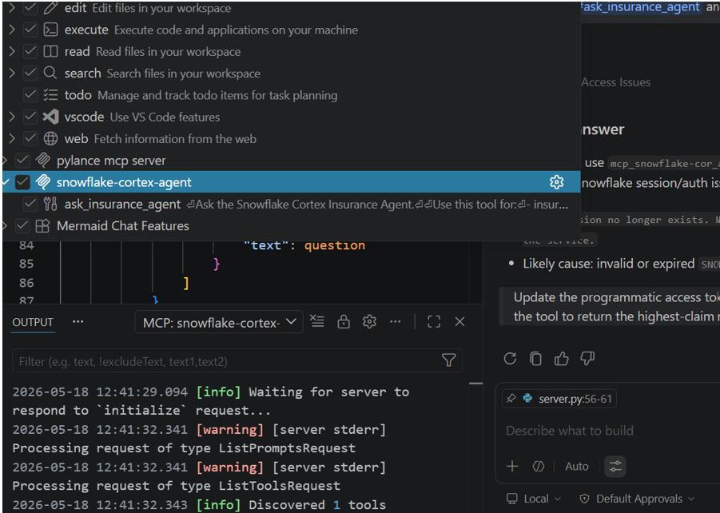The height and width of the screenshot is (513, 720).
Task: Show more panel tabs ellipsis
Action: [x=78, y=321]
